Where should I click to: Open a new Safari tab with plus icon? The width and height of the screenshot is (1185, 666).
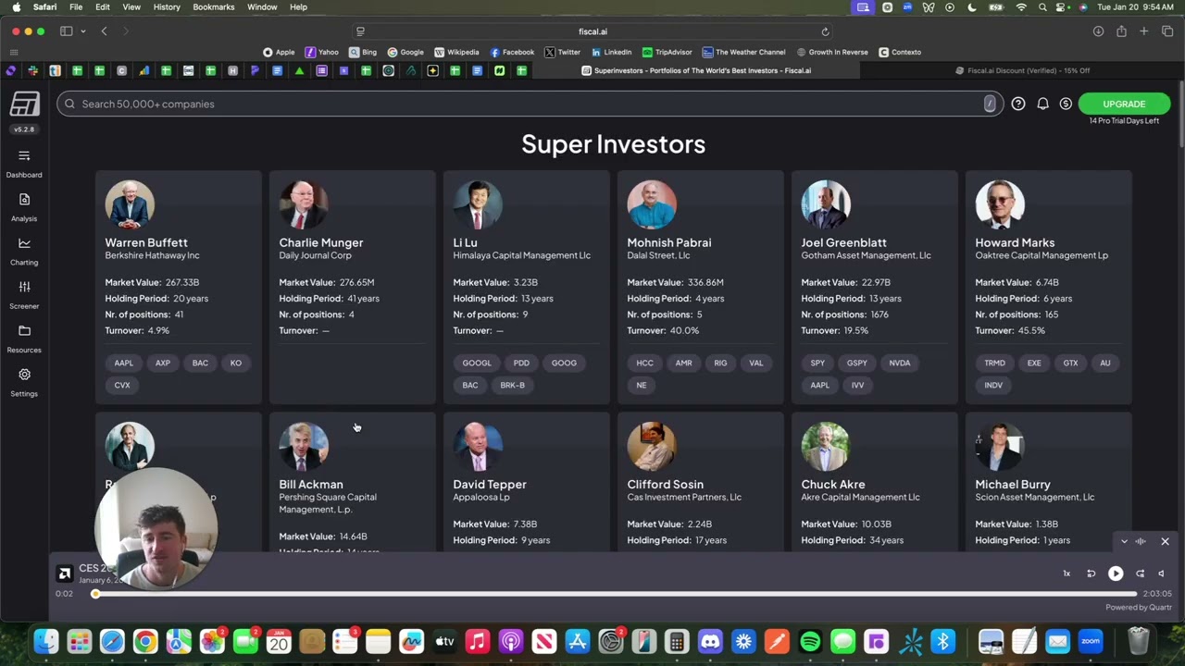1144,31
